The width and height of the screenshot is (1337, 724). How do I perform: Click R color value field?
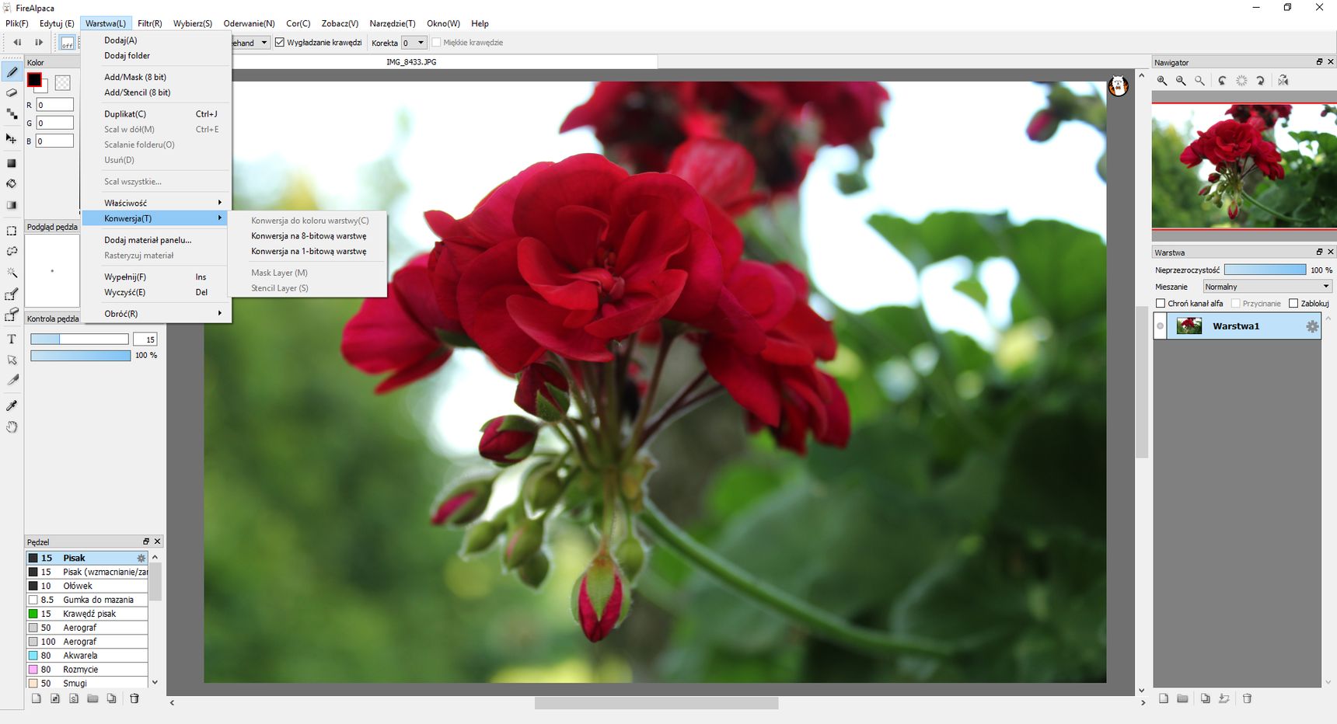click(x=54, y=105)
